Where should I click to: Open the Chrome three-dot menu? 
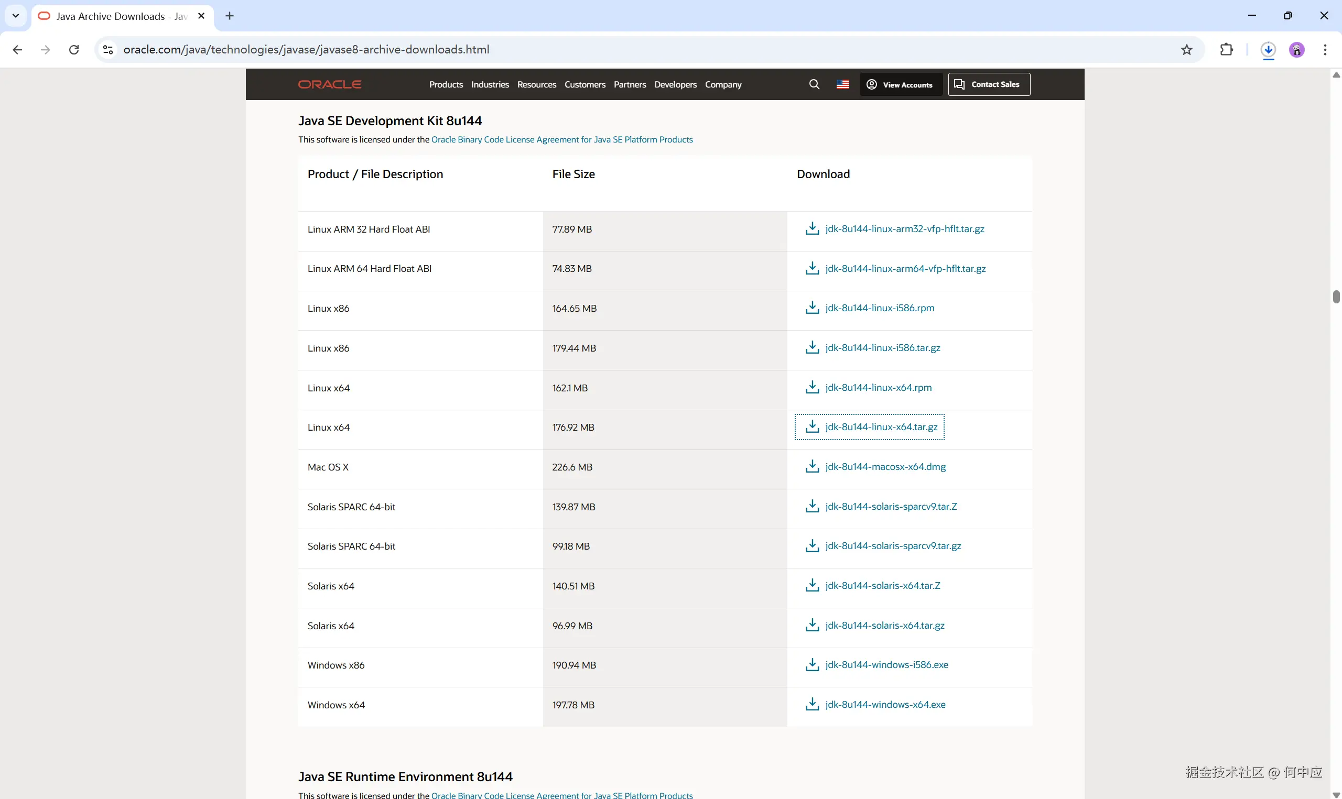point(1325,50)
